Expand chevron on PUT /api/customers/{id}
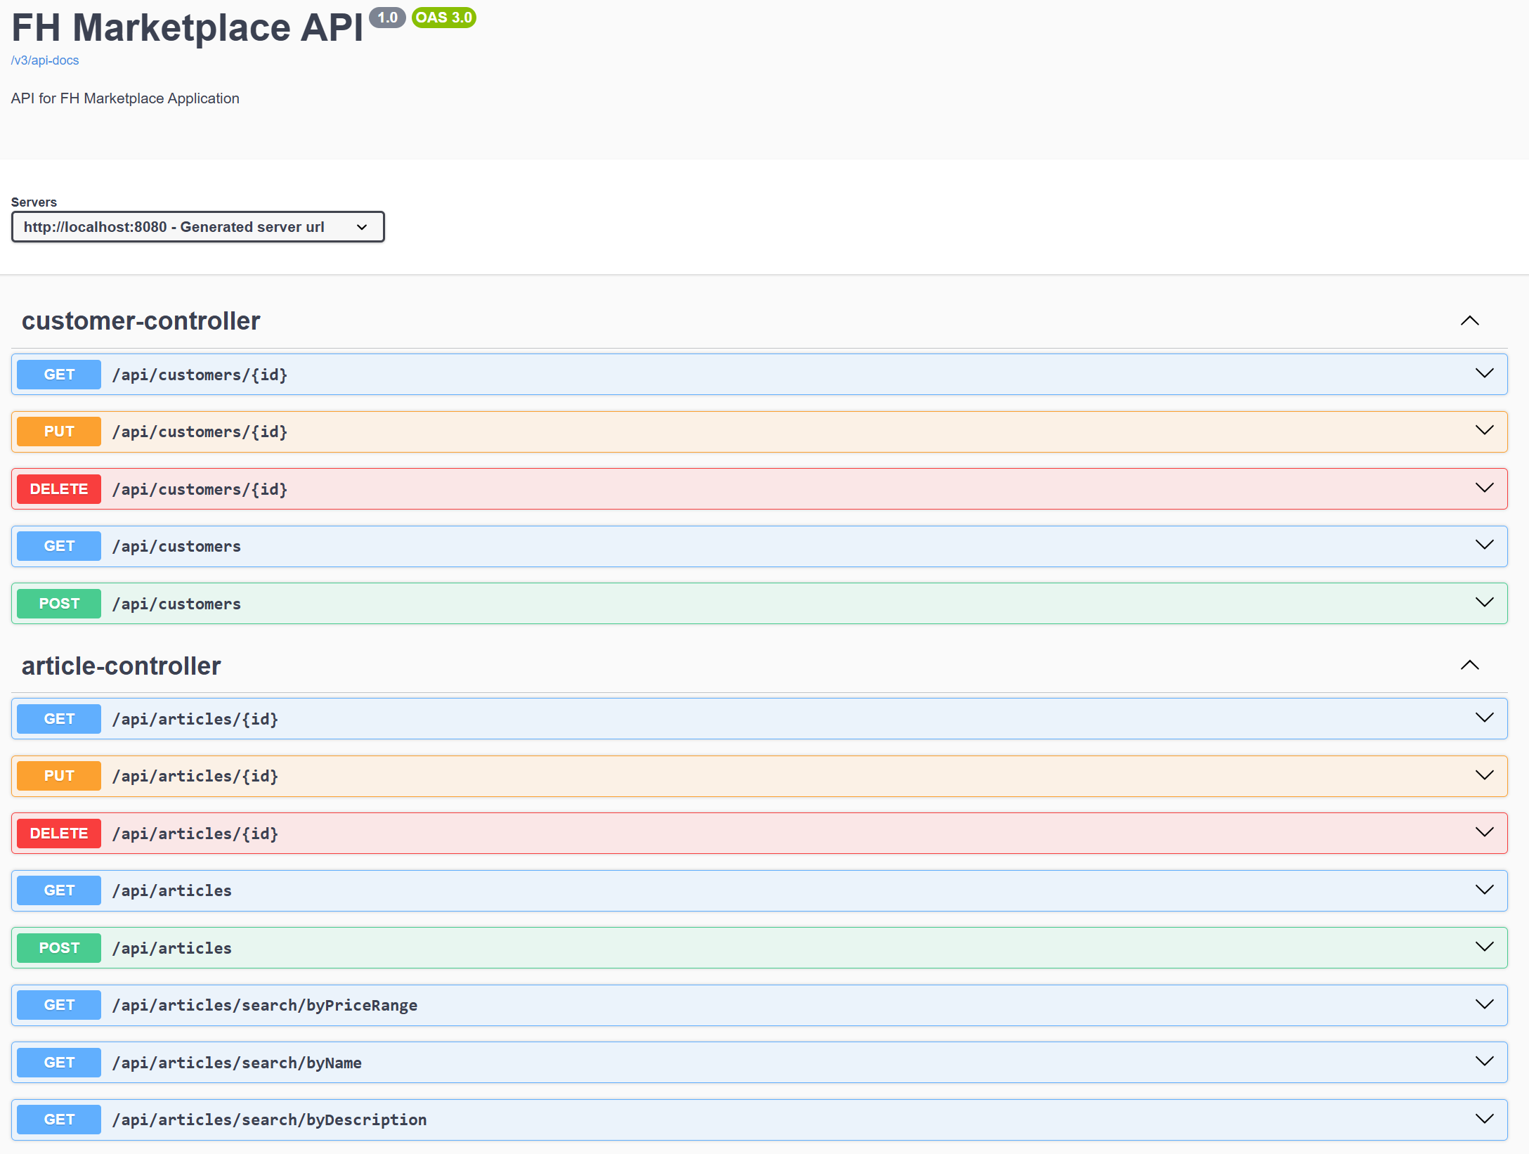This screenshot has height=1154, width=1529. click(x=1484, y=431)
